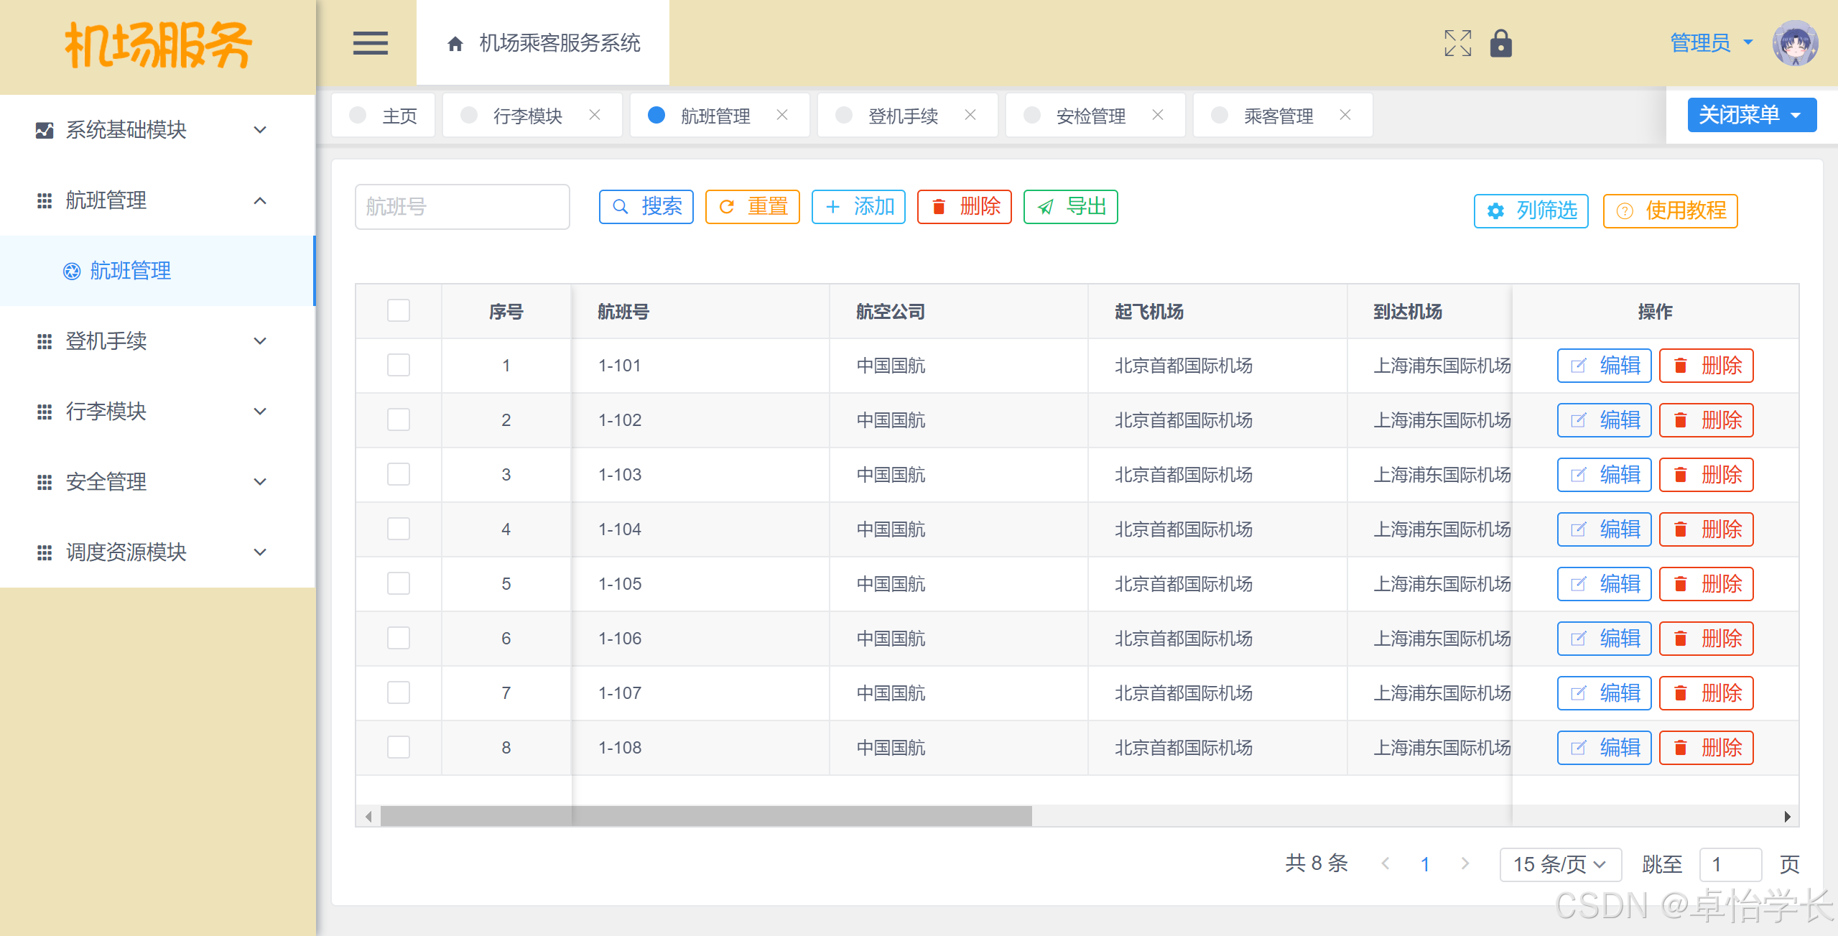Viewport: 1838px width, 936px height.
Task: Click the horizontal table scrollbar thumb
Action: point(706,816)
